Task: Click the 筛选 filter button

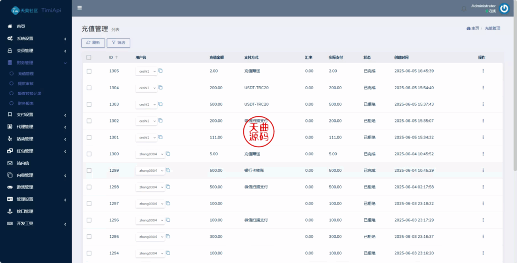Action: pos(118,43)
